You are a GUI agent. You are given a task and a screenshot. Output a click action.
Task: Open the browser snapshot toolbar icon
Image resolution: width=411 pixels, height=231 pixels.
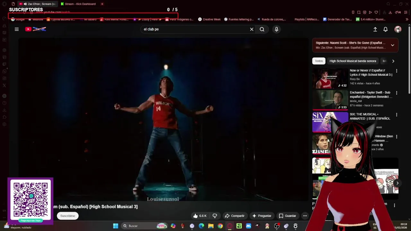point(359,13)
